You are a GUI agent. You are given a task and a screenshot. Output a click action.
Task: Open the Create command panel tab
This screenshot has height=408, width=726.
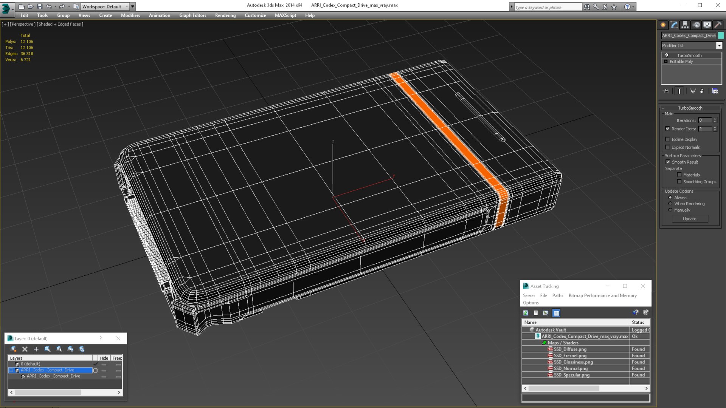[663, 25]
